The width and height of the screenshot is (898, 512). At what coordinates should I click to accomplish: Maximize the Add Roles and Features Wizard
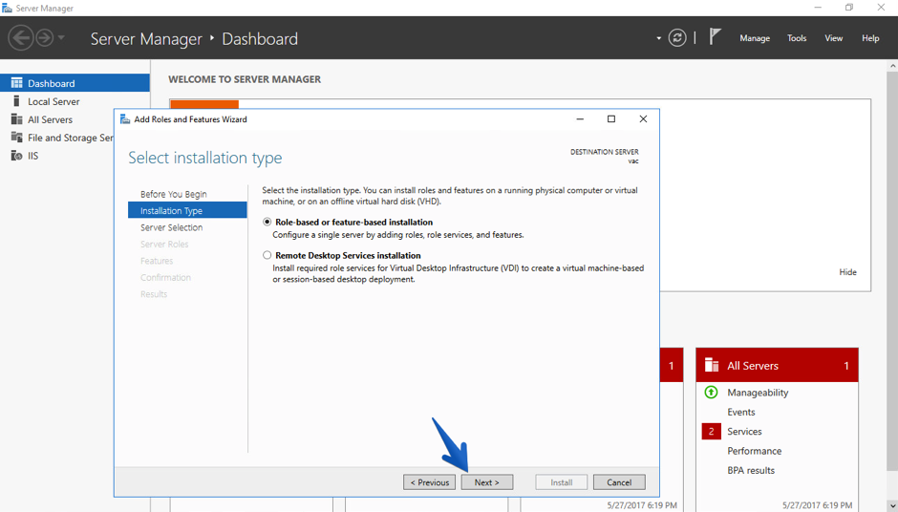(611, 118)
